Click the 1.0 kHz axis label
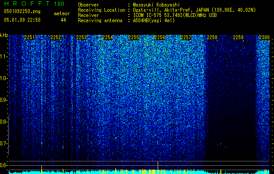Screen dimensions: 274x174 (x=3, y=78)
